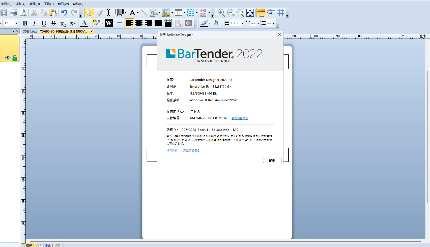Zoom in on the template
The image size is (430, 247).
click(221, 13)
